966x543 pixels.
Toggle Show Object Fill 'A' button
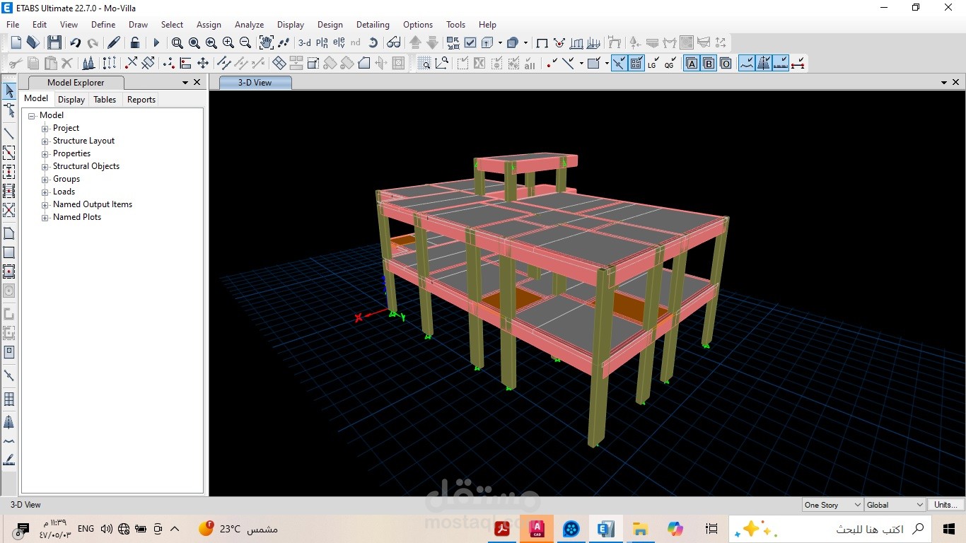691,64
